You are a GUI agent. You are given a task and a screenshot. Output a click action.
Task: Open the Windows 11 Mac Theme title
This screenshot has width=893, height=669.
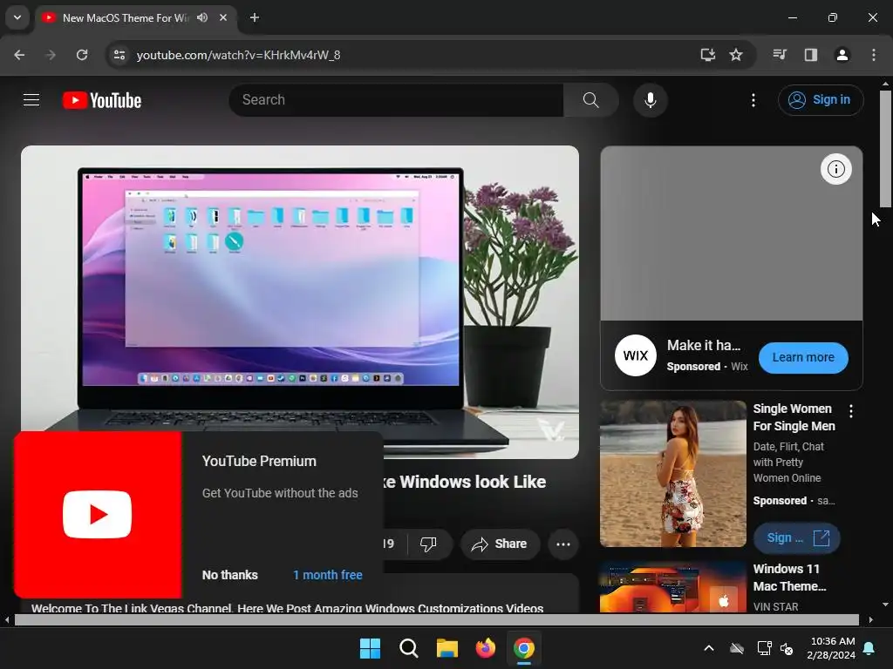(789, 578)
